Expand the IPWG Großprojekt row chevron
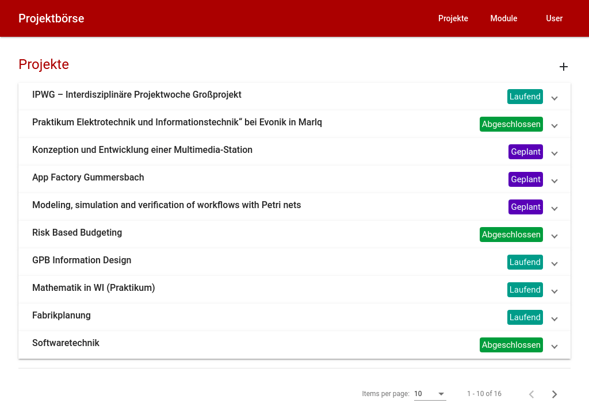Screen dimensions: 589x407 (554, 98)
